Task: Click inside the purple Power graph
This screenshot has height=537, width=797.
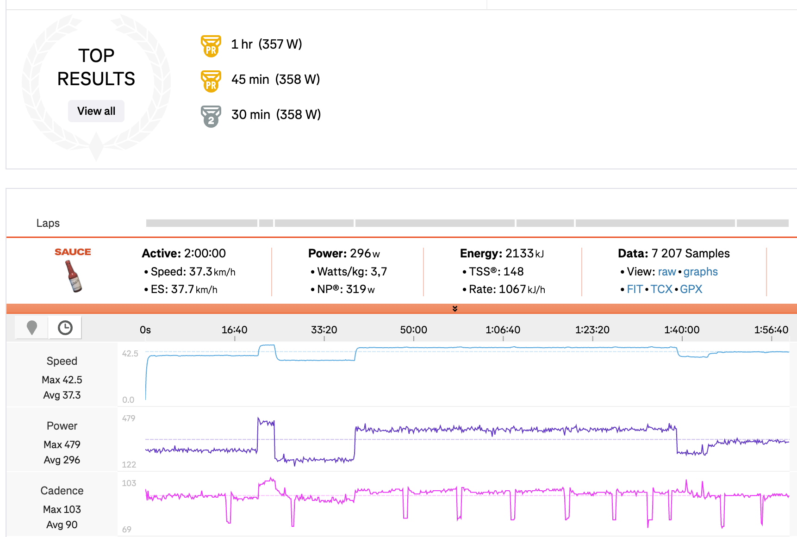Action: [x=467, y=439]
